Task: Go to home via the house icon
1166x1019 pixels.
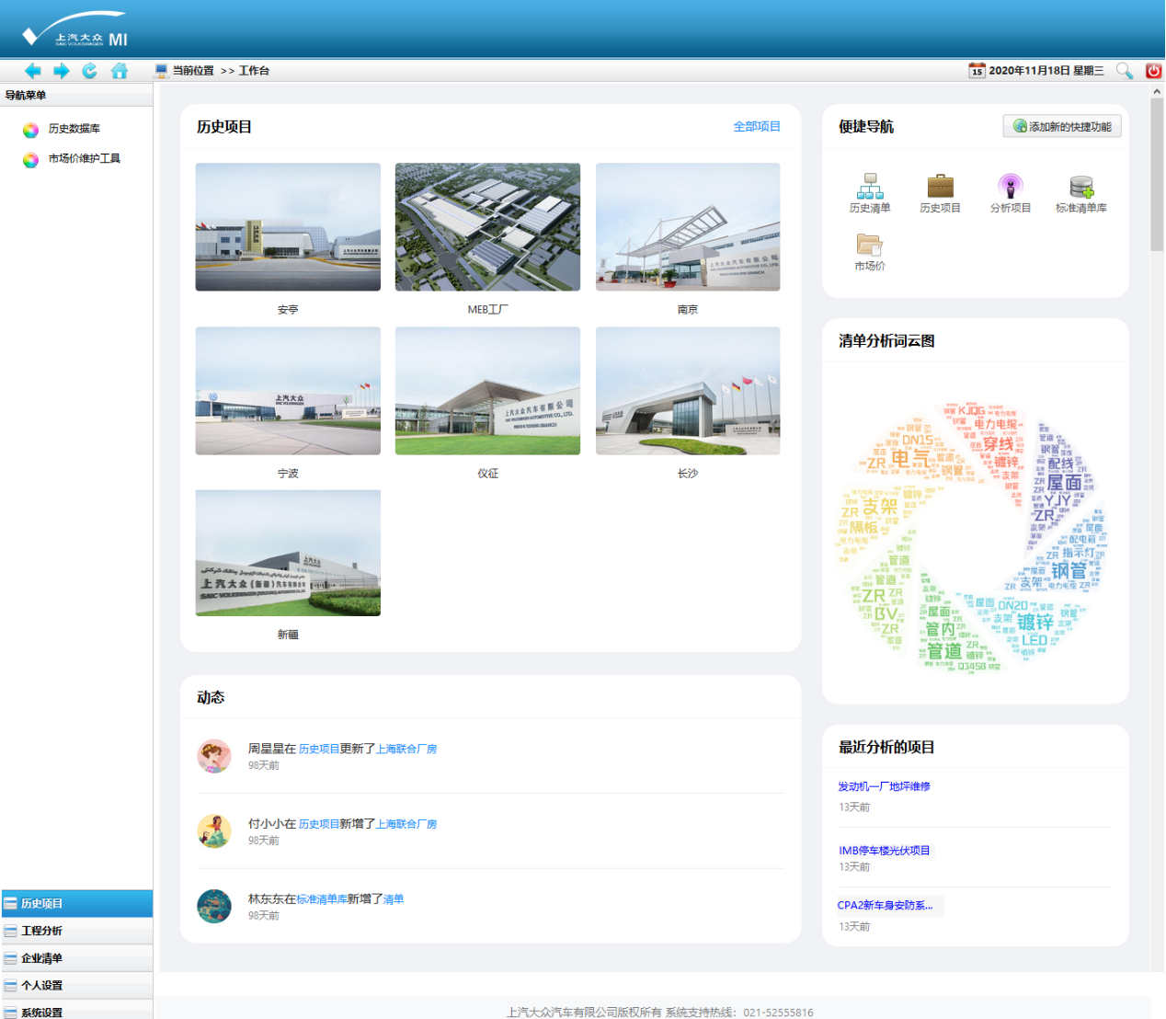Action: pos(120,71)
